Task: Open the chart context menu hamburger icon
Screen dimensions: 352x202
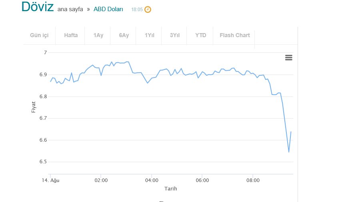Action: point(288,57)
